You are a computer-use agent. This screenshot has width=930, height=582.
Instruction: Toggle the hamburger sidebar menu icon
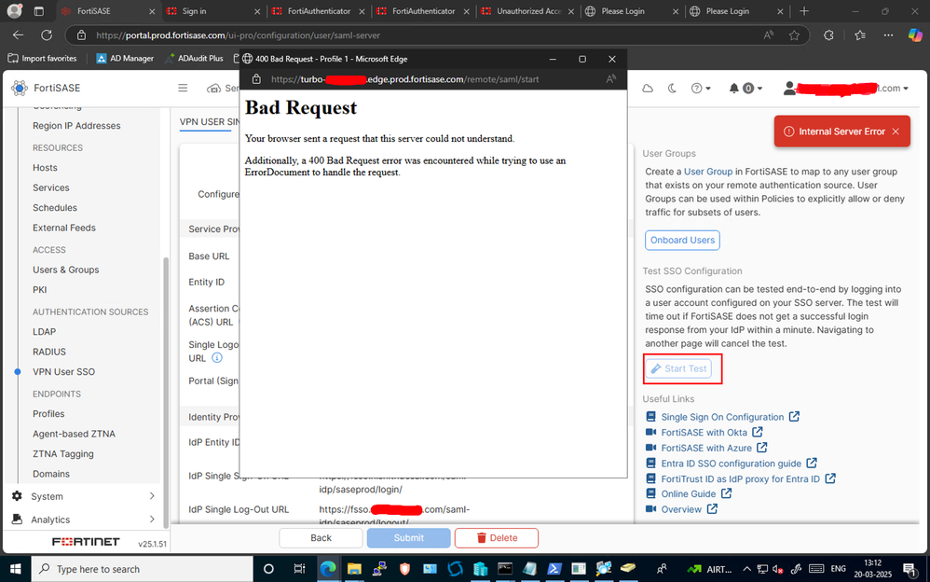click(183, 88)
